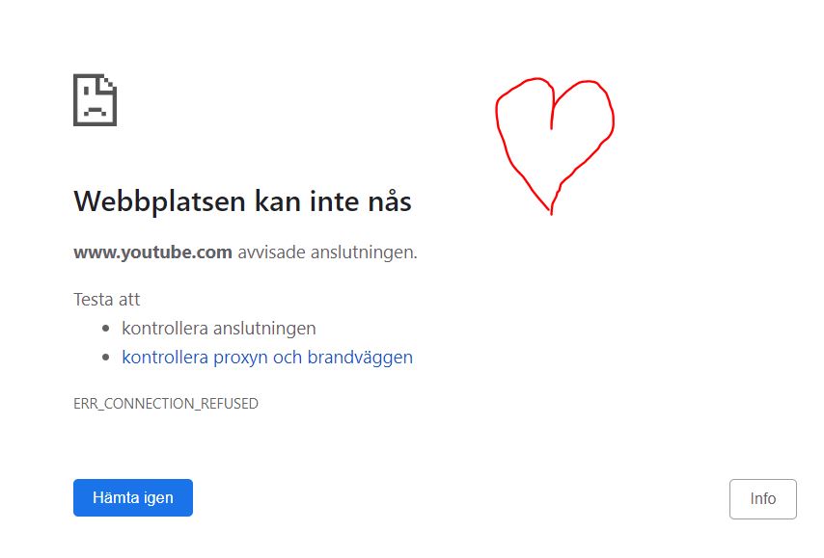This screenshot has height=558, width=824.
Task: Click the Hämta igen reload button
Action: pos(133,497)
